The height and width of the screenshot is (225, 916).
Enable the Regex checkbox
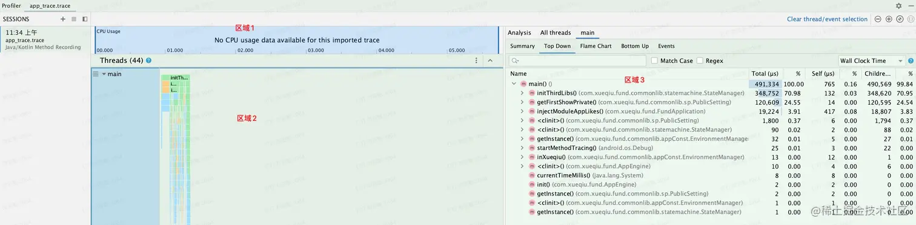[700, 60]
